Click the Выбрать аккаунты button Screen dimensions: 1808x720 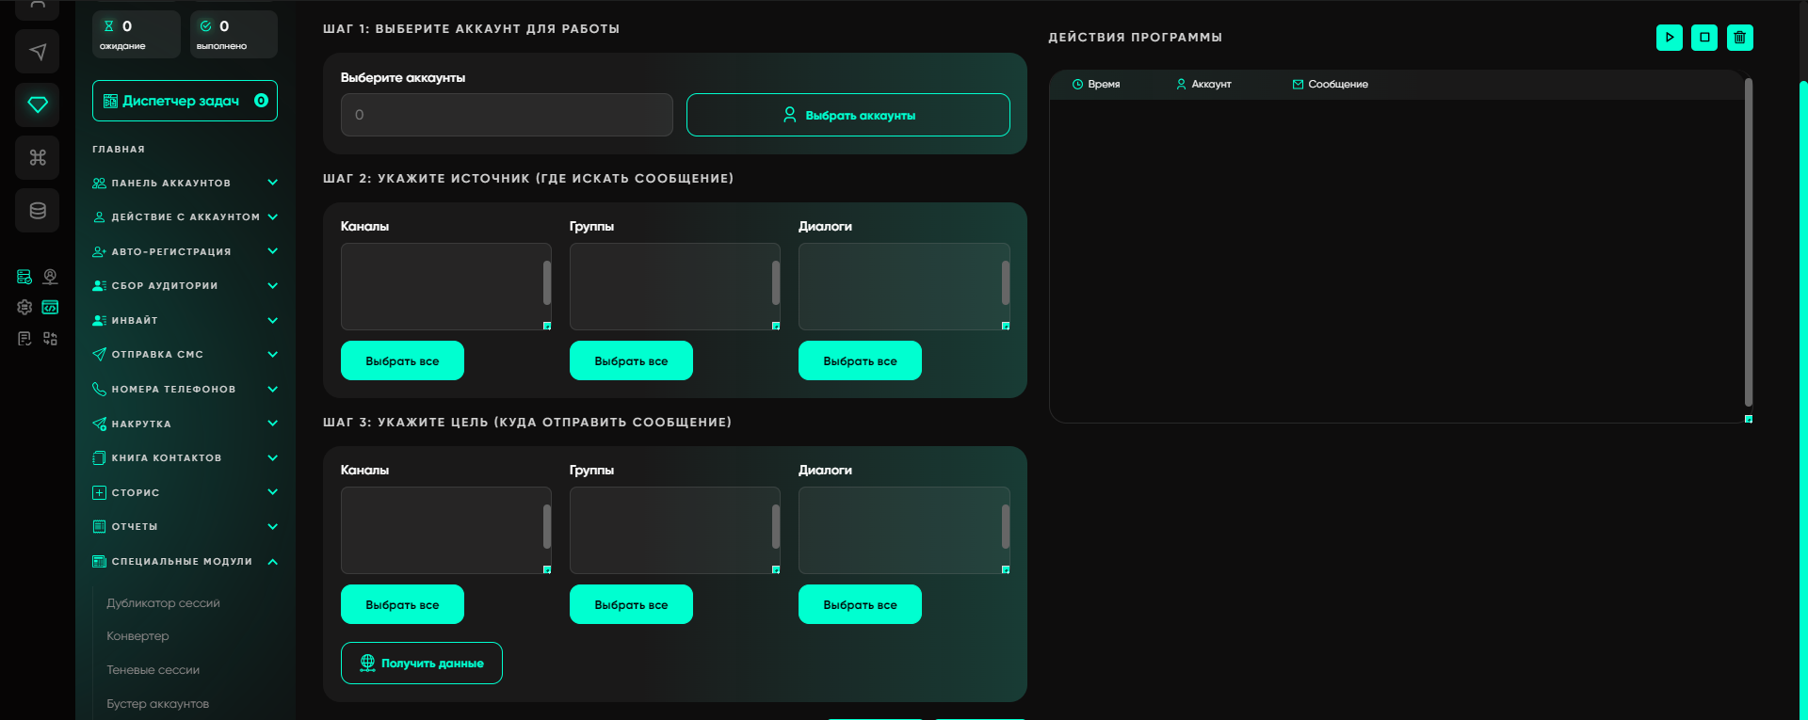click(847, 115)
